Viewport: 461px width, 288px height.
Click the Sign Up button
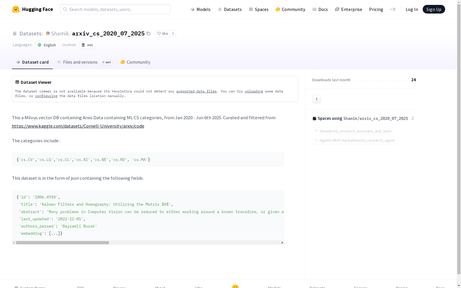pyautogui.click(x=434, y=9)
